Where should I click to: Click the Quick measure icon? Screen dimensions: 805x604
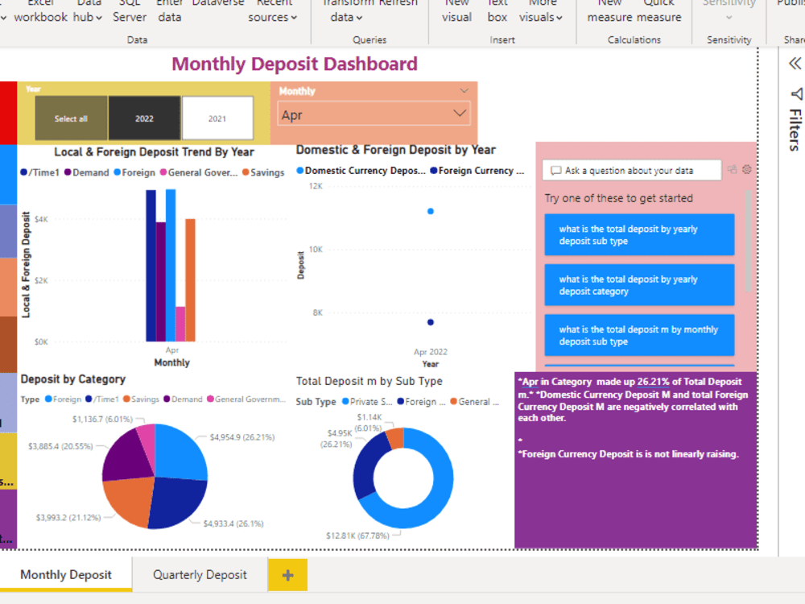pos(658,11)
